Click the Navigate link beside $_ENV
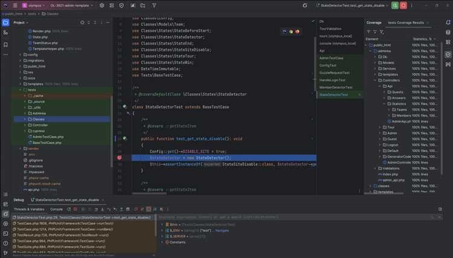The height and width of the screenshot is (258, 453). click(222, 231)
